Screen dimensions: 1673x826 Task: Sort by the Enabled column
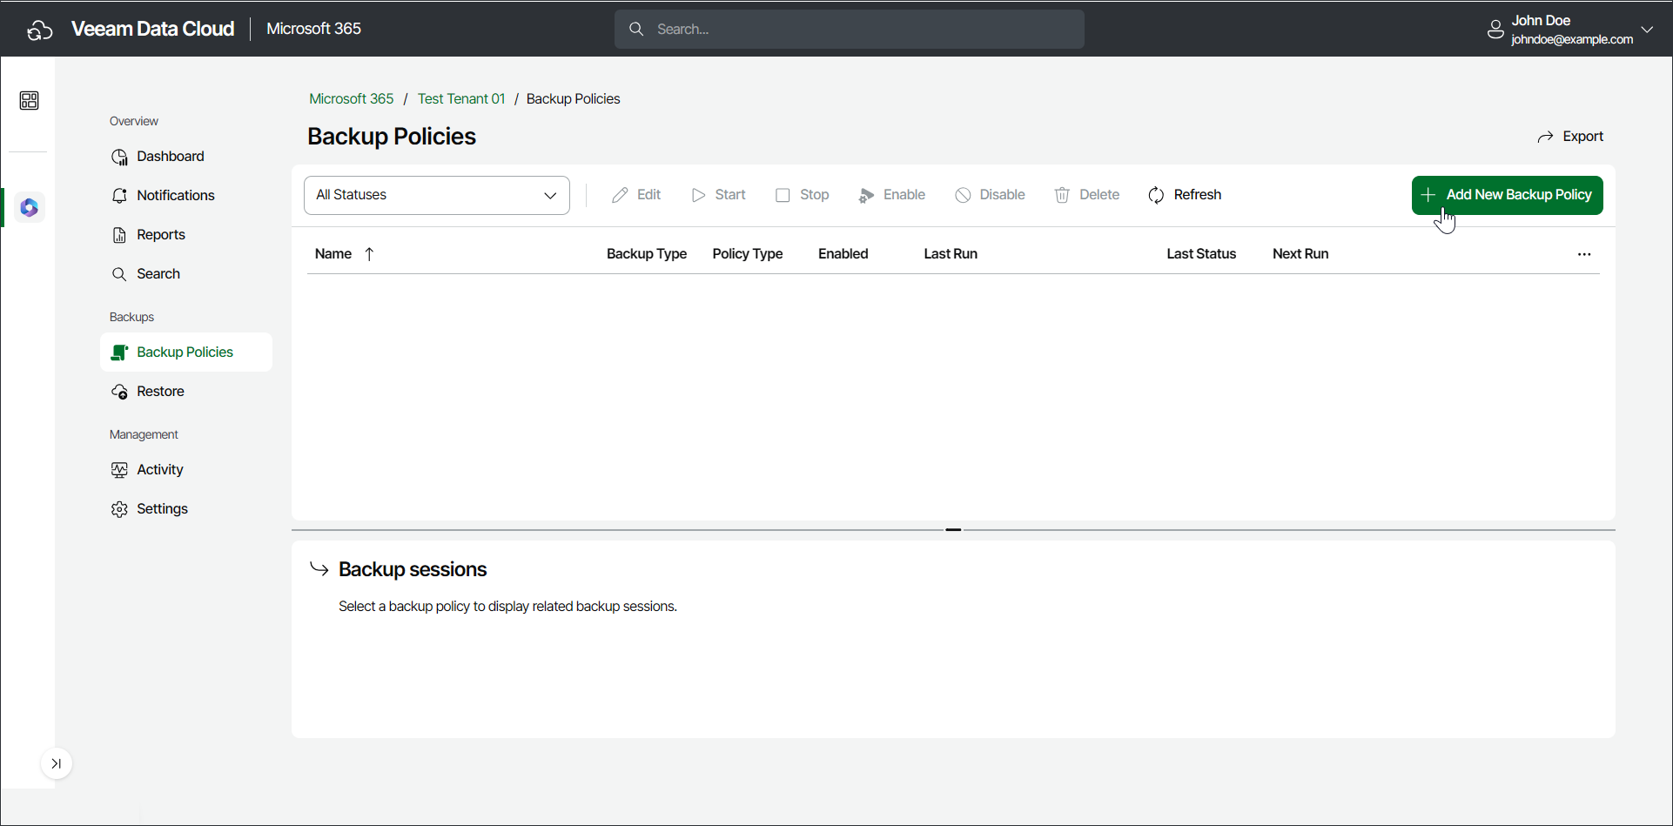tap(843, 254)
